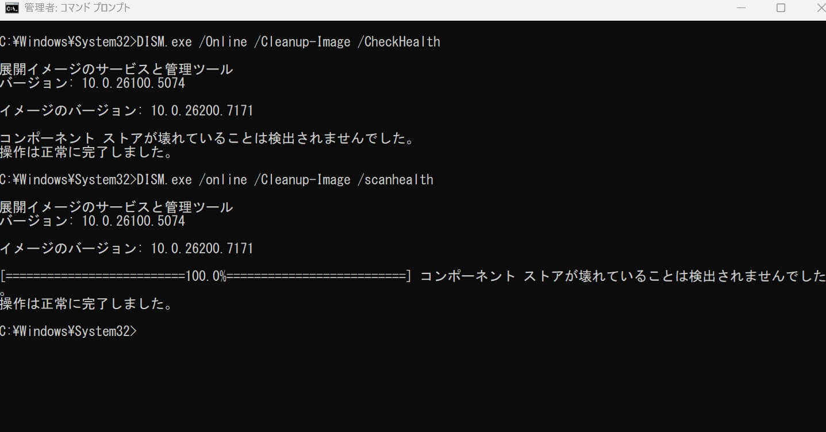
Task: Click the DISM /scanhealth command line
Action: tap(216, 180)
